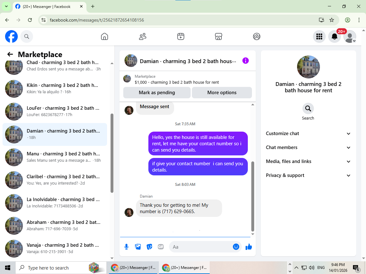Attach a photo using the image icon
Image resolution: width=366 pixels, height=274 pixels.
click(138, 247)
